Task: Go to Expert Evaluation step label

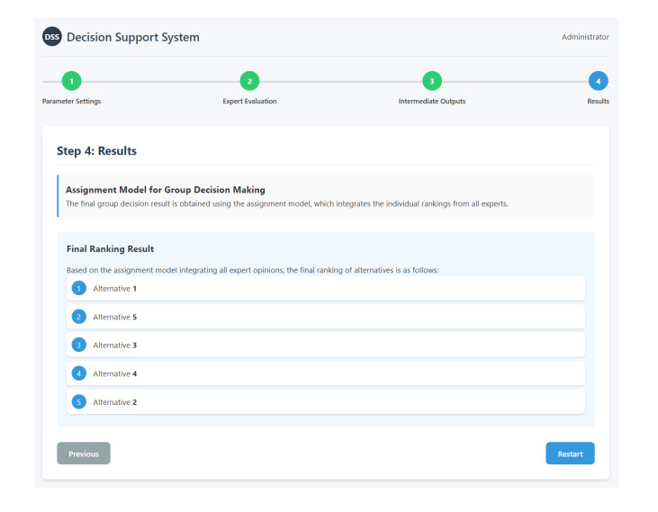Action: pyautogui.click(x=250, y=101)
